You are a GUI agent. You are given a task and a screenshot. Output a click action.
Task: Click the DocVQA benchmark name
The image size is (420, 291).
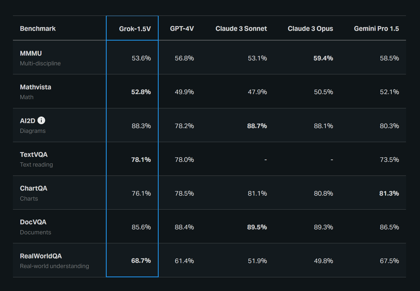tap(33, 222)
